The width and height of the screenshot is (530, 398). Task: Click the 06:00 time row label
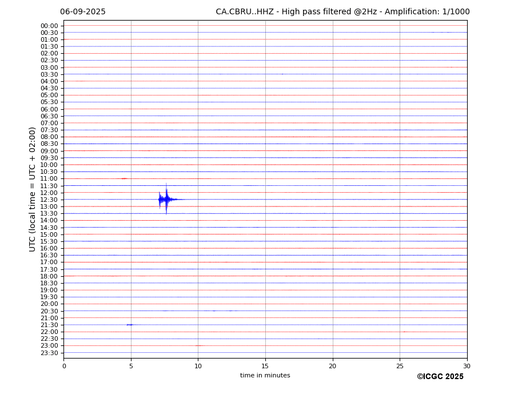pyautogui.click(x=49, y=110)
